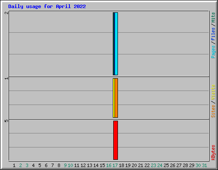This screenshot has height=170, width=218.
Task: Click day 24 on the x-axis
Action: 160,165
